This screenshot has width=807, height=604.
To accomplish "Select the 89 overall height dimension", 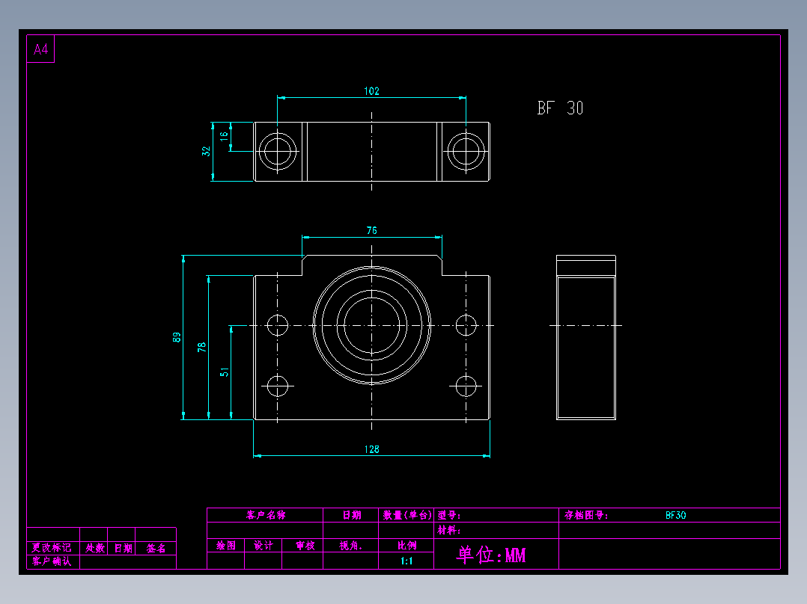I will pos(177,337).
